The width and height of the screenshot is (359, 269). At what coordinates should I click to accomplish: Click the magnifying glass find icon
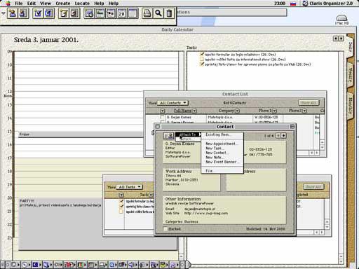pyautogui.click(x=158, y=13)
